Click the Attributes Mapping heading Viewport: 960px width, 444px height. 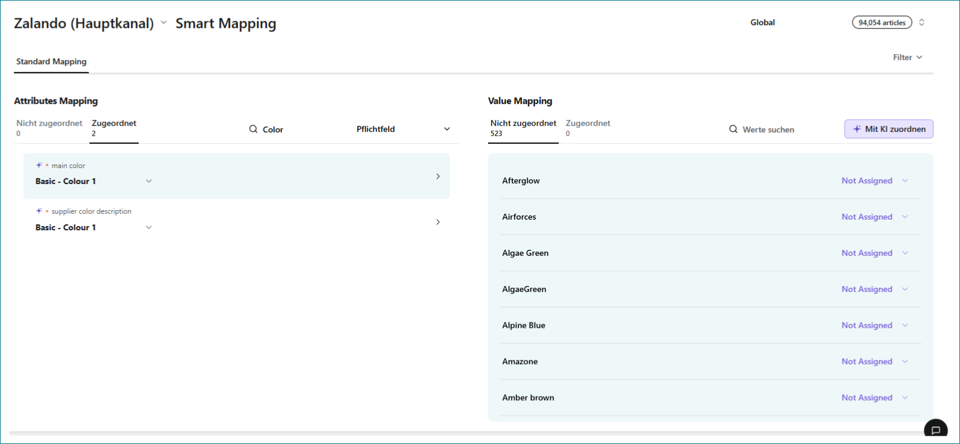(x=56, y=101)
